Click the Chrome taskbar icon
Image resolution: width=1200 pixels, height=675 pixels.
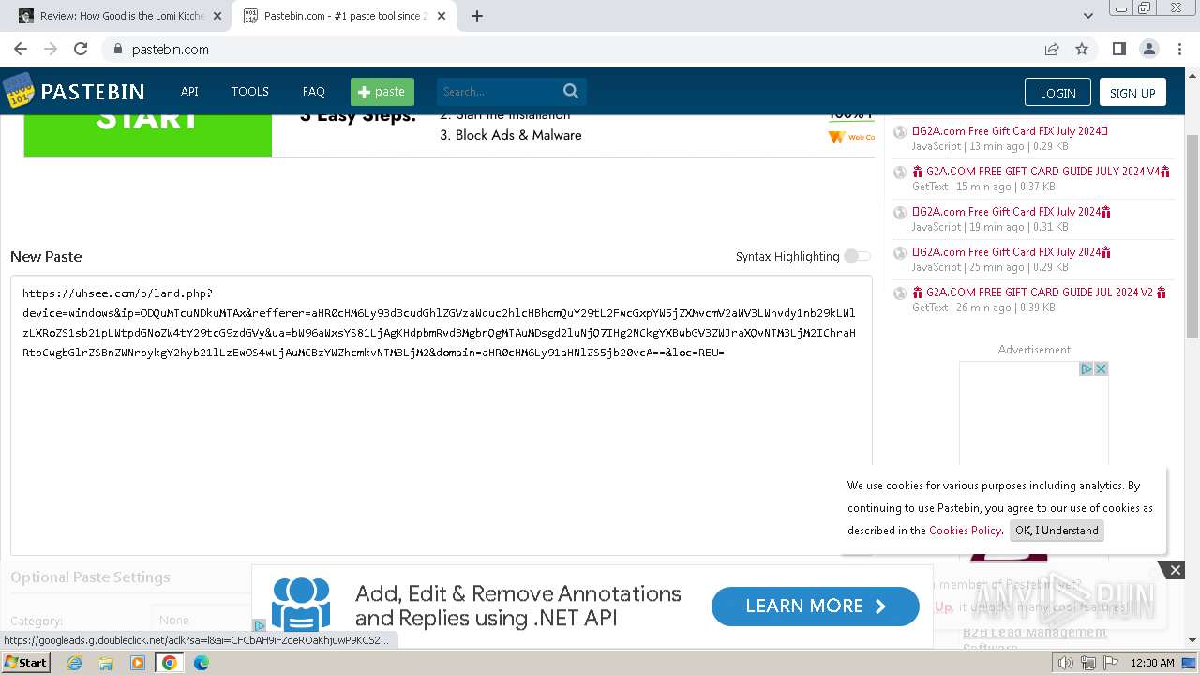[170, 663]
